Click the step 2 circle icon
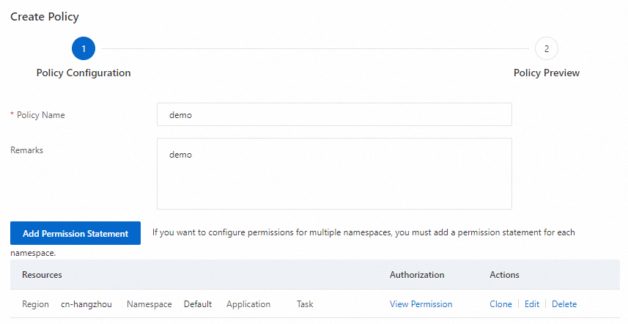The width and height of the screenshot is (628, 324). [546, 49]
